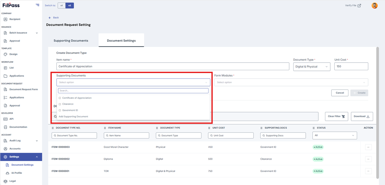Open the Recipient sidebar icon
Viewport: 385px width, 185px height.
pos(5,19)
